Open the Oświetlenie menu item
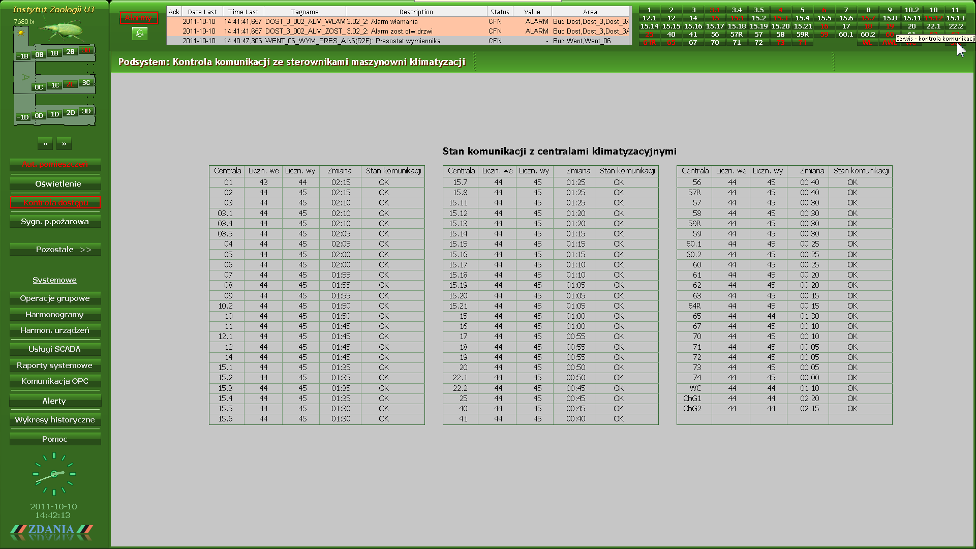Viewport: 976px width, 549px height. click(x=55, y=184)
